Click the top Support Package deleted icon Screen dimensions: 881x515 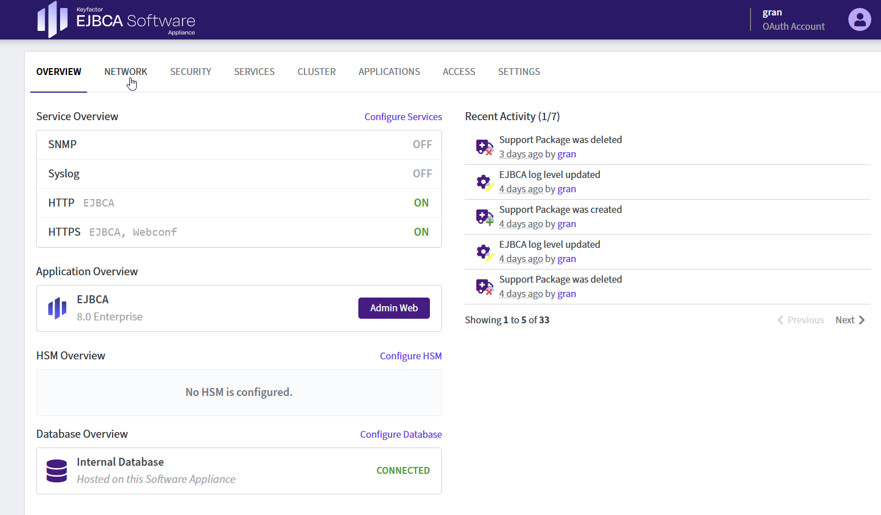(x=484, y=147)
